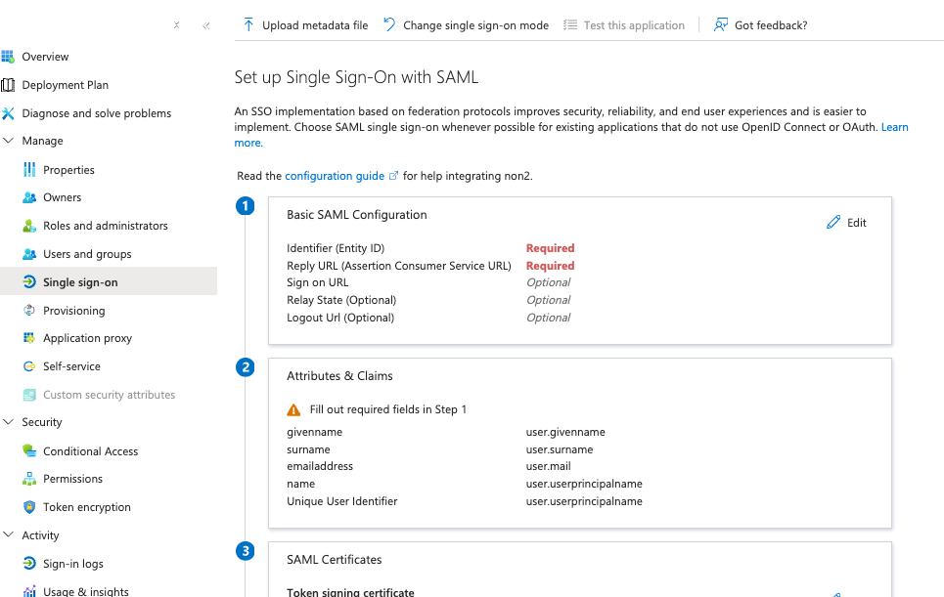
Task: Click the Conditional Access icon
Action: click(29, 450)
